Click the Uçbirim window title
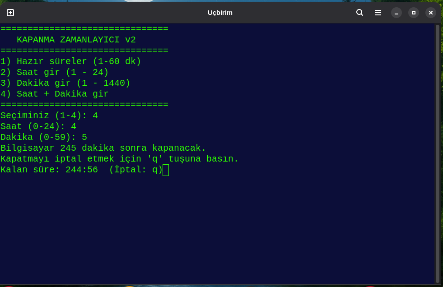This screenshot has width=443, height=287. click(220, 13)
